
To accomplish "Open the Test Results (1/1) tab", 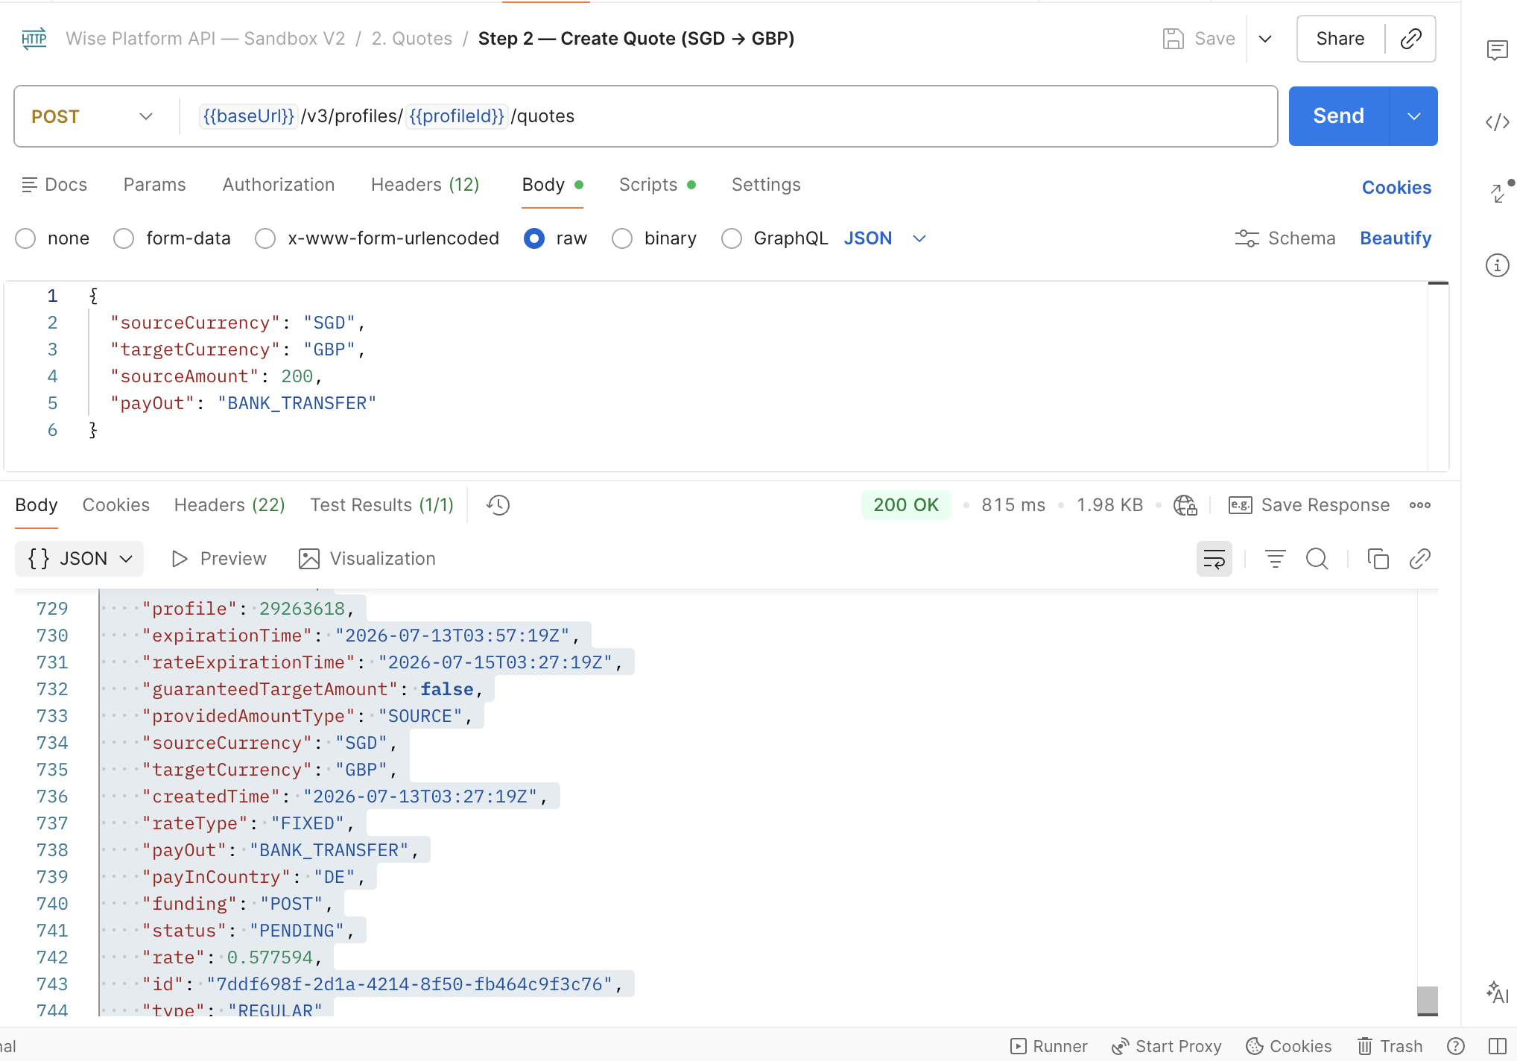I will (382, 505).
